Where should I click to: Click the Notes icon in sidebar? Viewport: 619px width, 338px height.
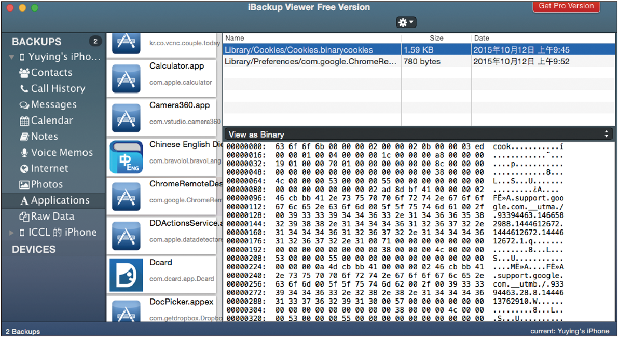point(25,137)
